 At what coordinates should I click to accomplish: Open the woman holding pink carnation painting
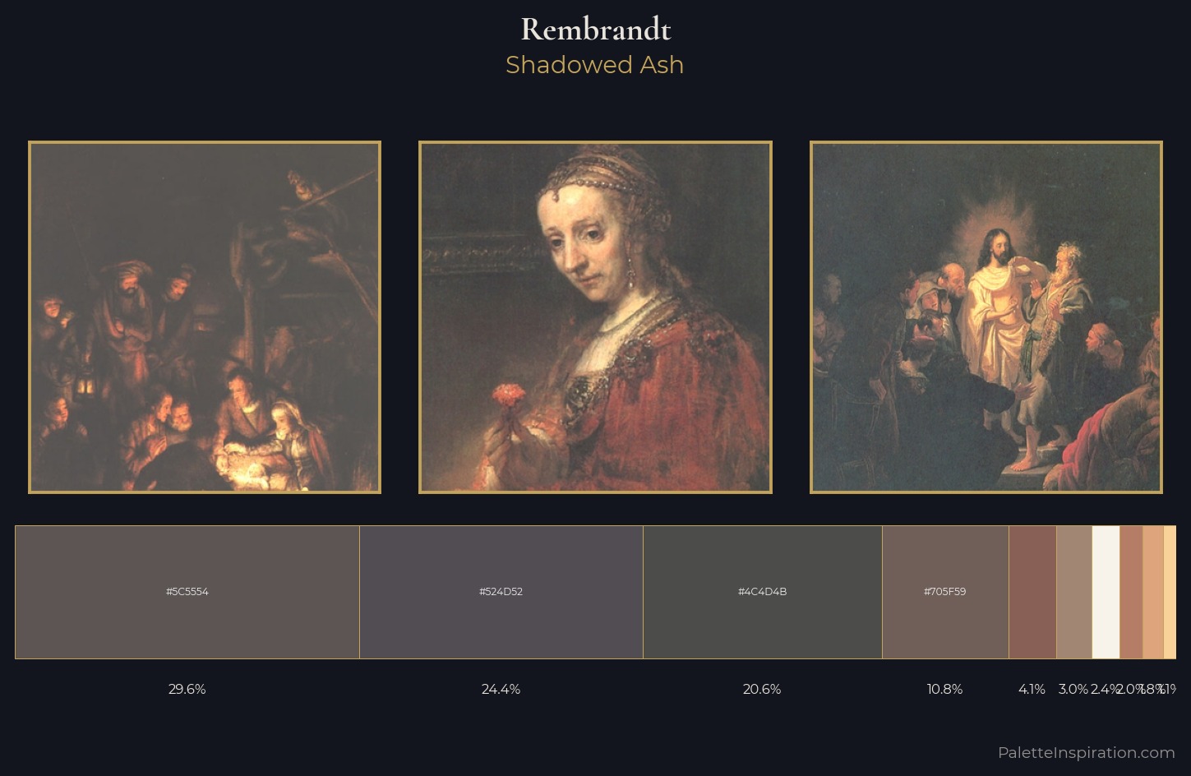click(595, 317)
